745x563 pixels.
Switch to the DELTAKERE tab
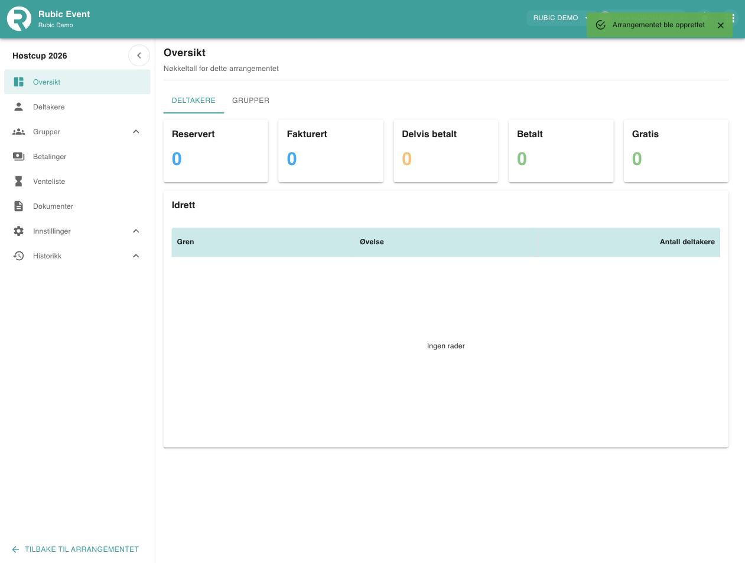[194, 101]
